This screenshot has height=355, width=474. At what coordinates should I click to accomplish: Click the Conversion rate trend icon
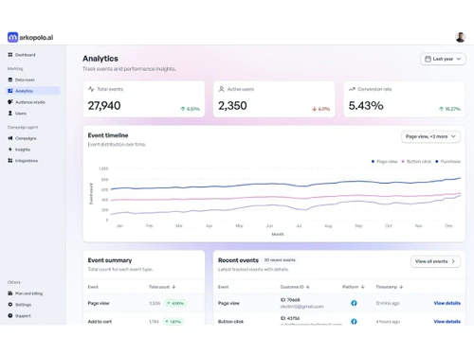pos(352,89)
